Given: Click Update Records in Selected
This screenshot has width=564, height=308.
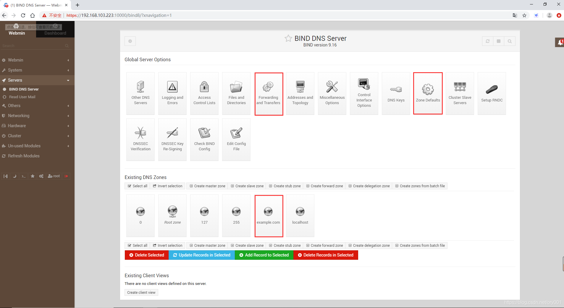Looking at the screenshot, I should (202, 255).
